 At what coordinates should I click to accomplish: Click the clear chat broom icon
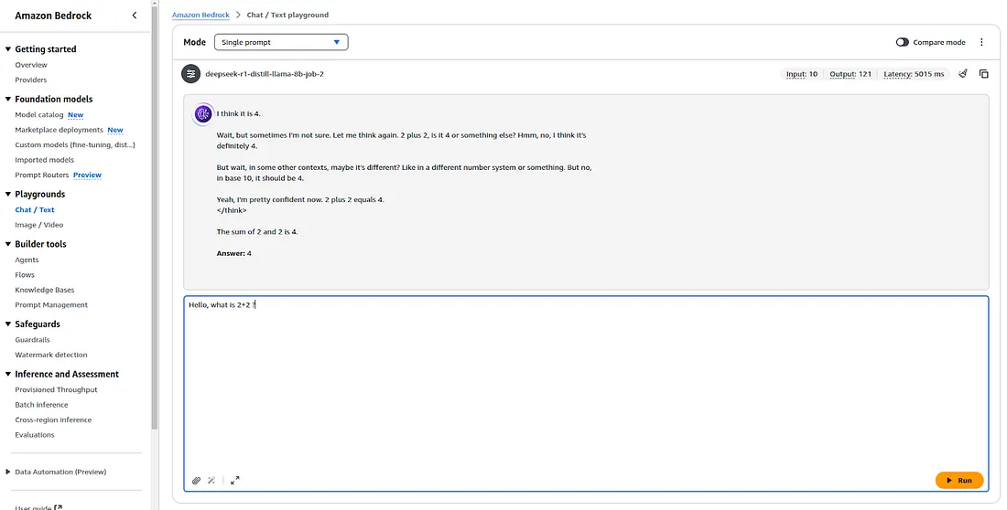tap(963, 74)
